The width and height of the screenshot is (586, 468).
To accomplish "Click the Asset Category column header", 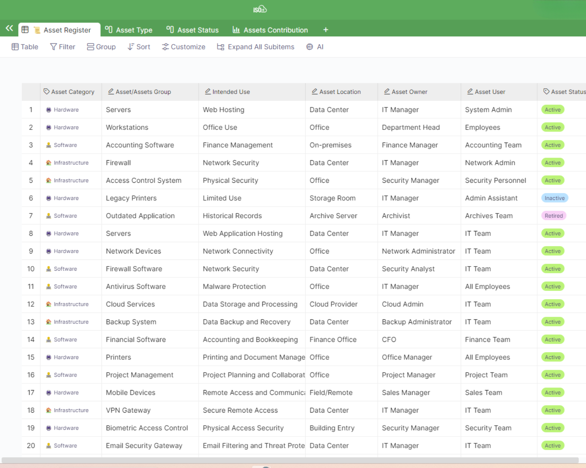I will pyautogui.click(x=69, y=92).
